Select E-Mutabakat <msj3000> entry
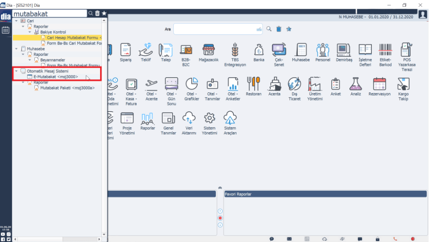 (x=55, y=77)
